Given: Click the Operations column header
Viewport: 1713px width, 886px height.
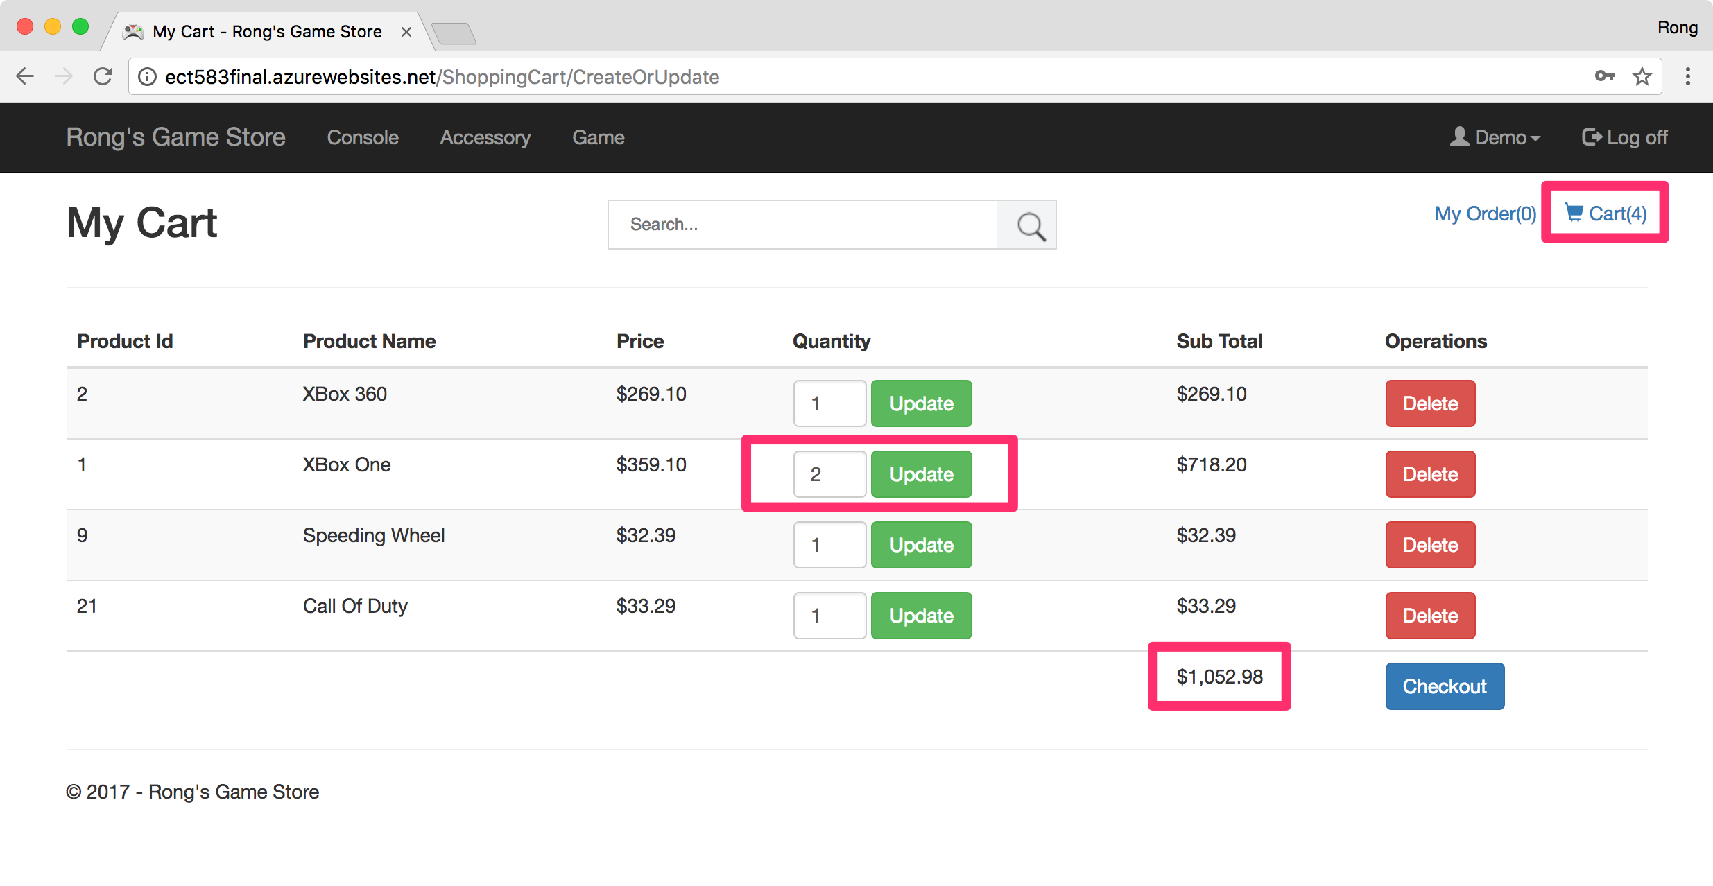Looking at the screenshot, I should [1436, 341].
